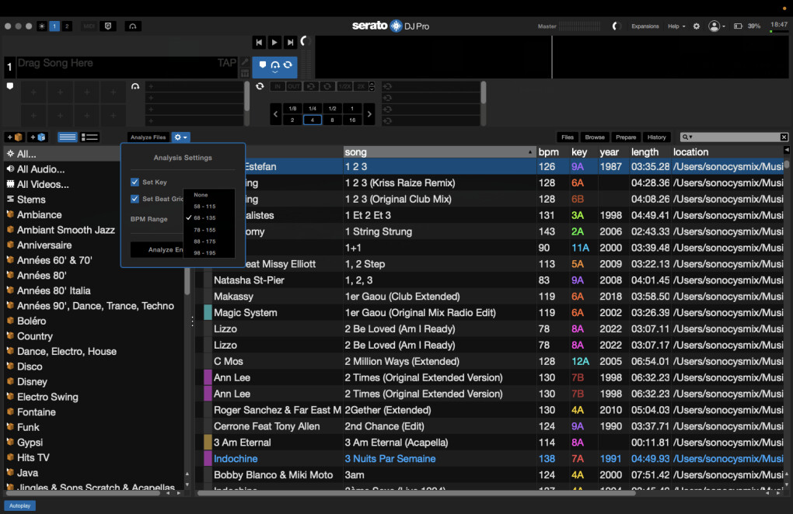Viewport: 793px width, 514px height.
Task: Click the play button on deck 1
Action: [274, 43]
